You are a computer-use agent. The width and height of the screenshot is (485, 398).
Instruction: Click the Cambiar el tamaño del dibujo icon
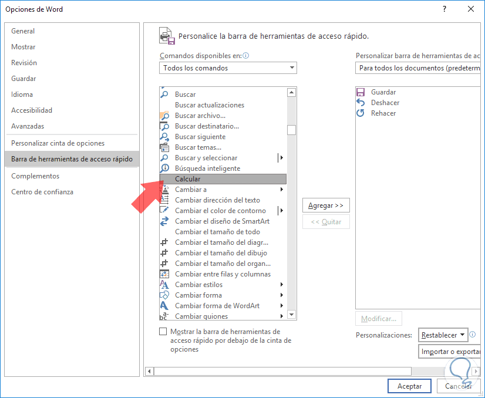(x=164, y=252)
